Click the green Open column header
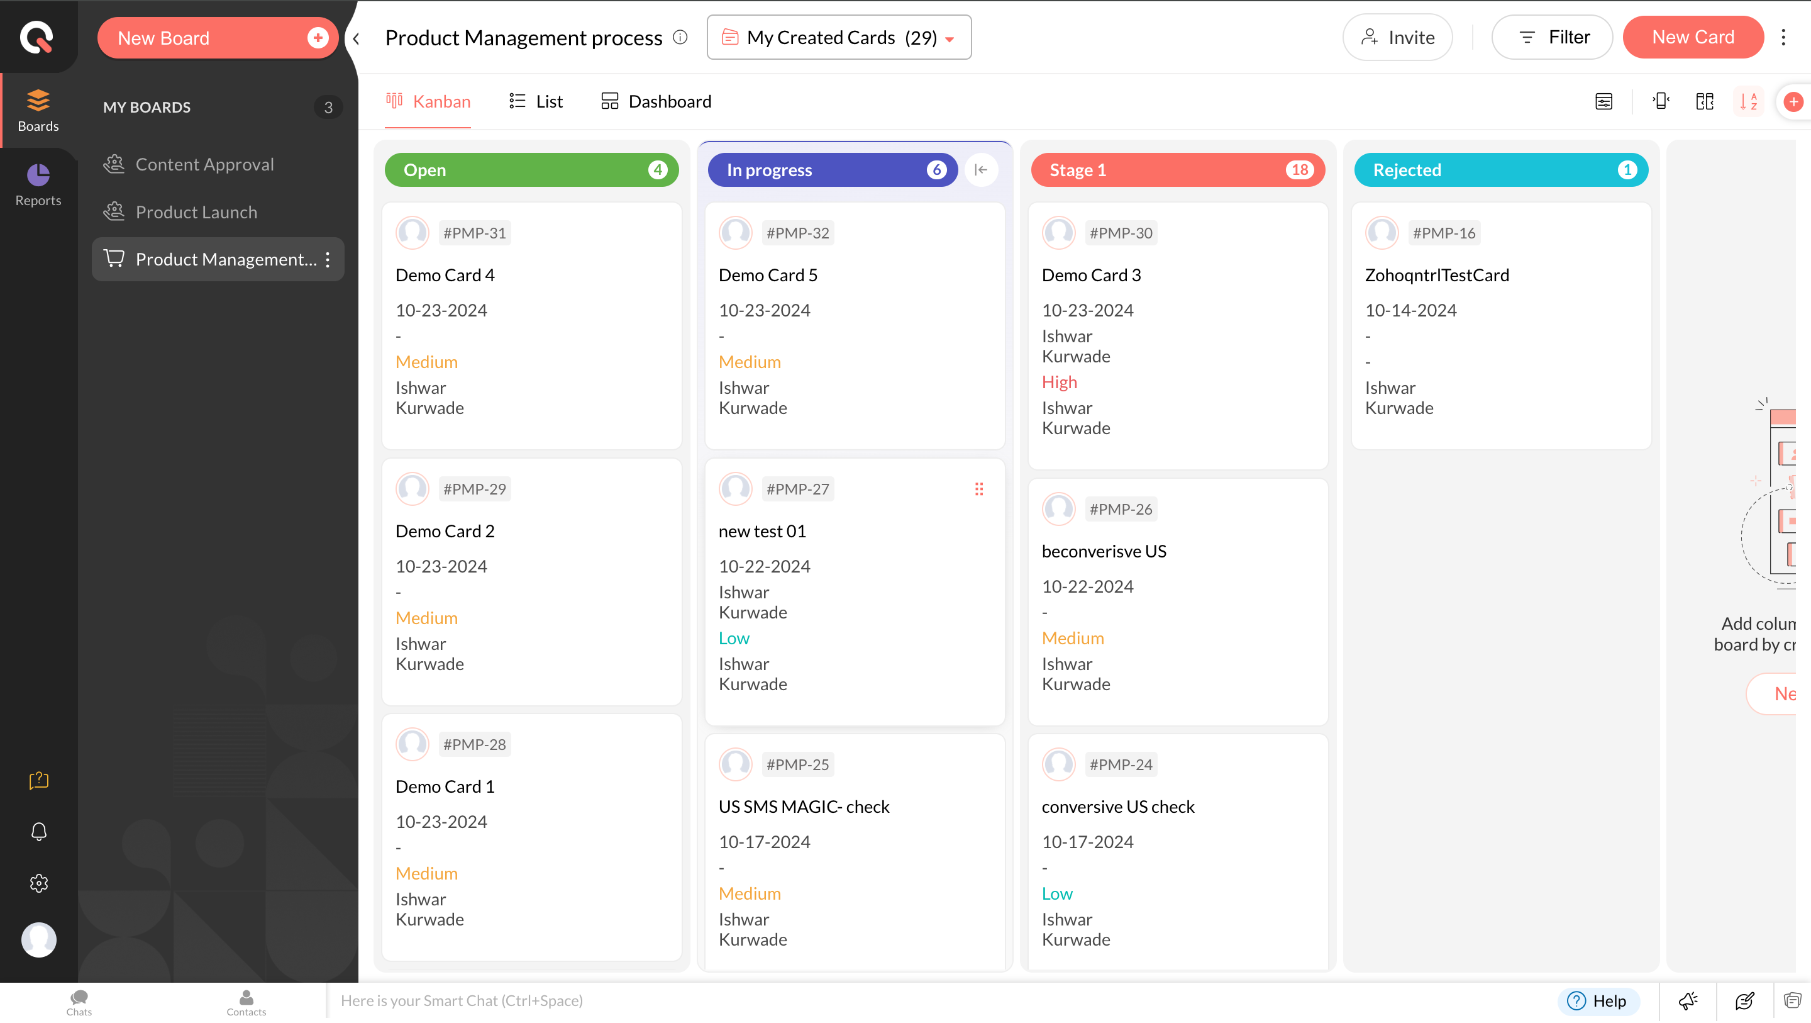1811x1023 pixels. pos(531,170)
